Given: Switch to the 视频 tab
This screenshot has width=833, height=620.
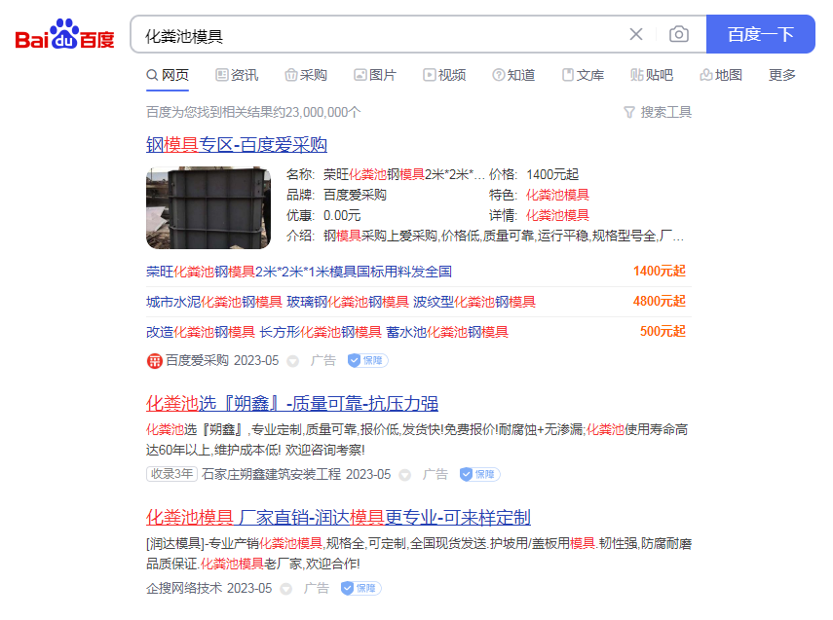Looking at the screenshot, I should 445,74.
